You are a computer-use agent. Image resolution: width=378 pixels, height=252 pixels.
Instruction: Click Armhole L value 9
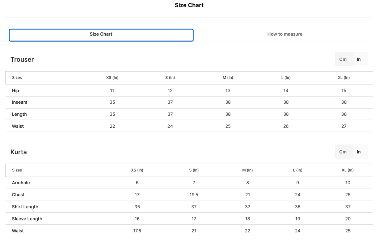click(x=298, y=183)
